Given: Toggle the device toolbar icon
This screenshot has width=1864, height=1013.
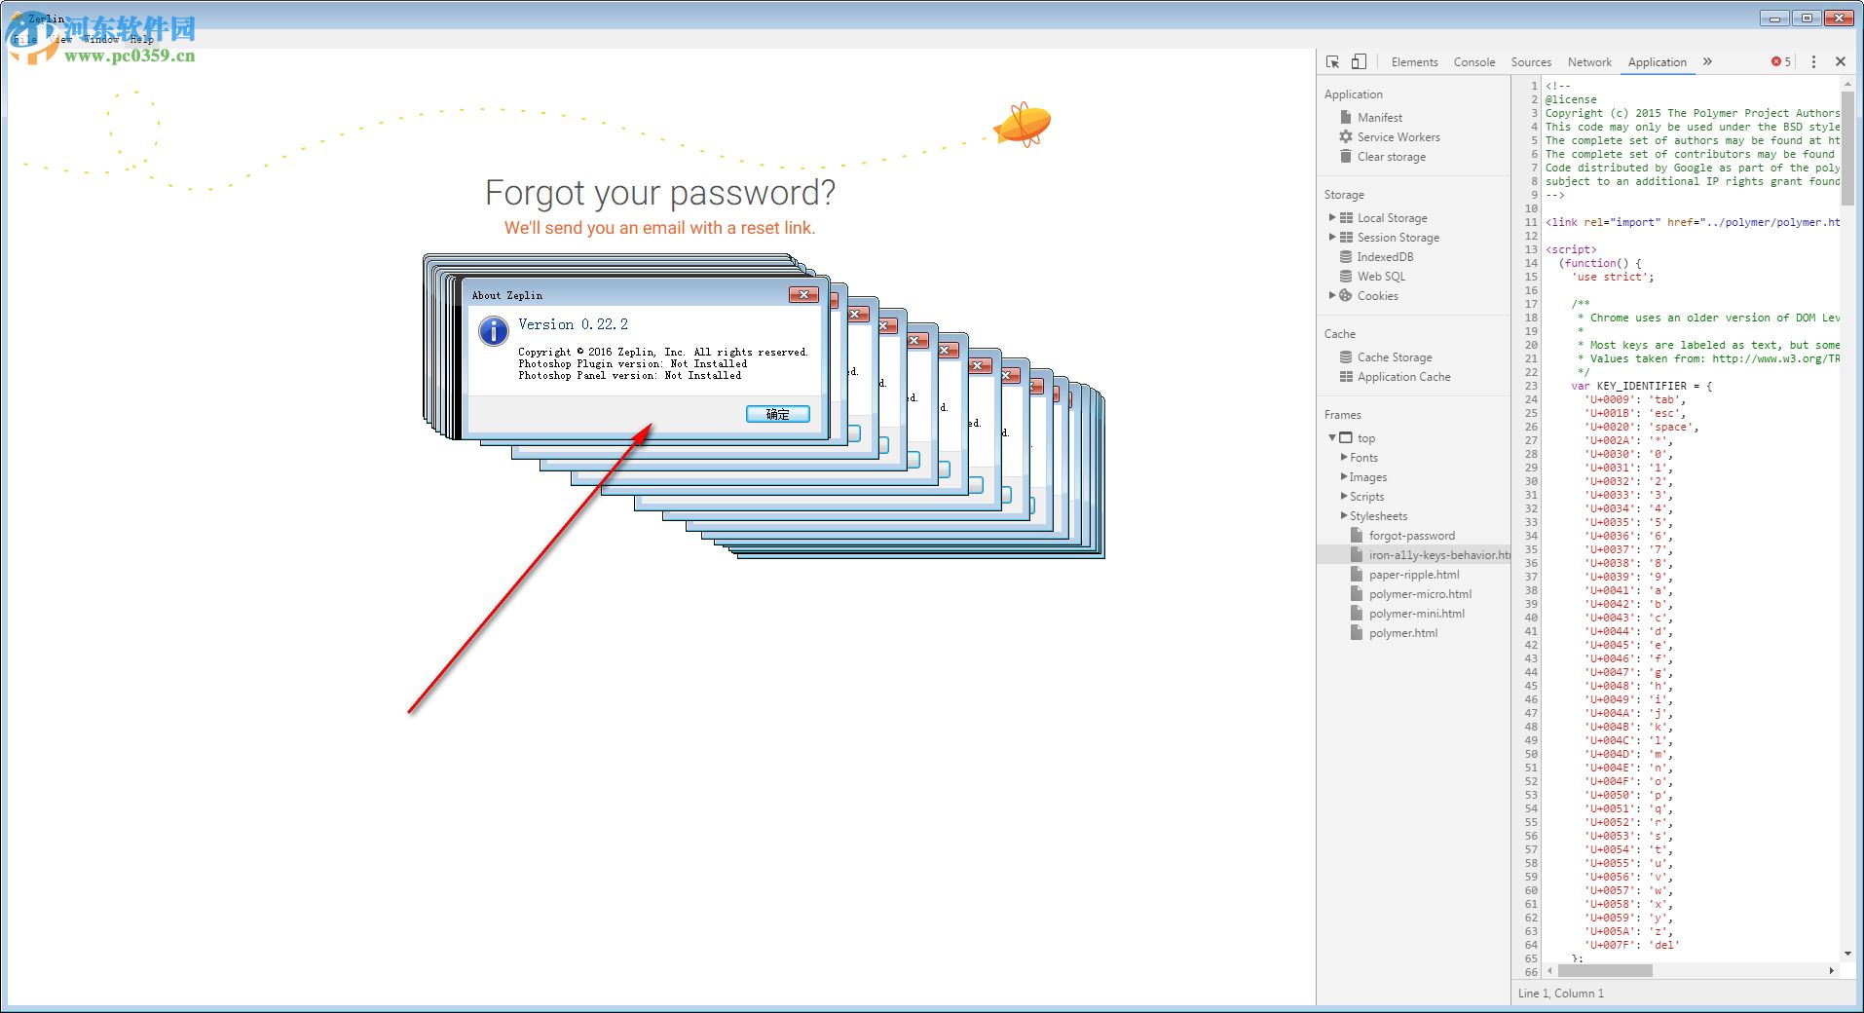Looking at the screenshot, I should point(1359,61).
